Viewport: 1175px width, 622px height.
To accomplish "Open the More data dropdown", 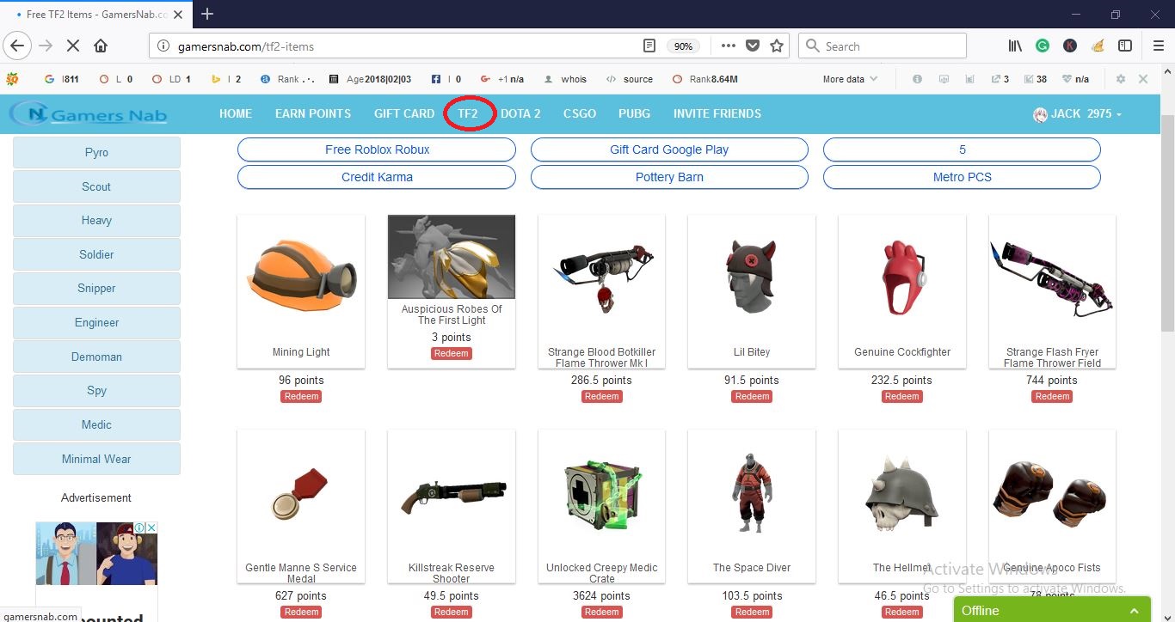I will (846, 78).
